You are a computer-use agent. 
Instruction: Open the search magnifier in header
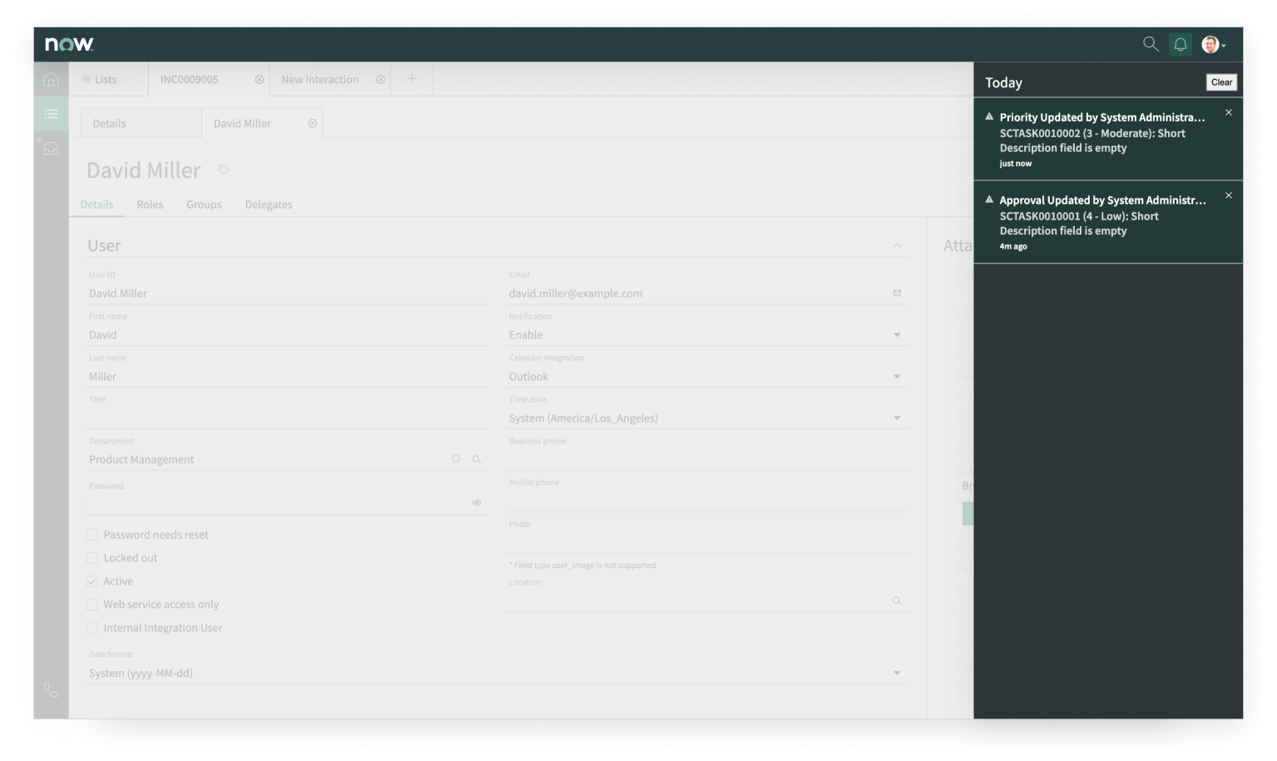[1151, 44]
